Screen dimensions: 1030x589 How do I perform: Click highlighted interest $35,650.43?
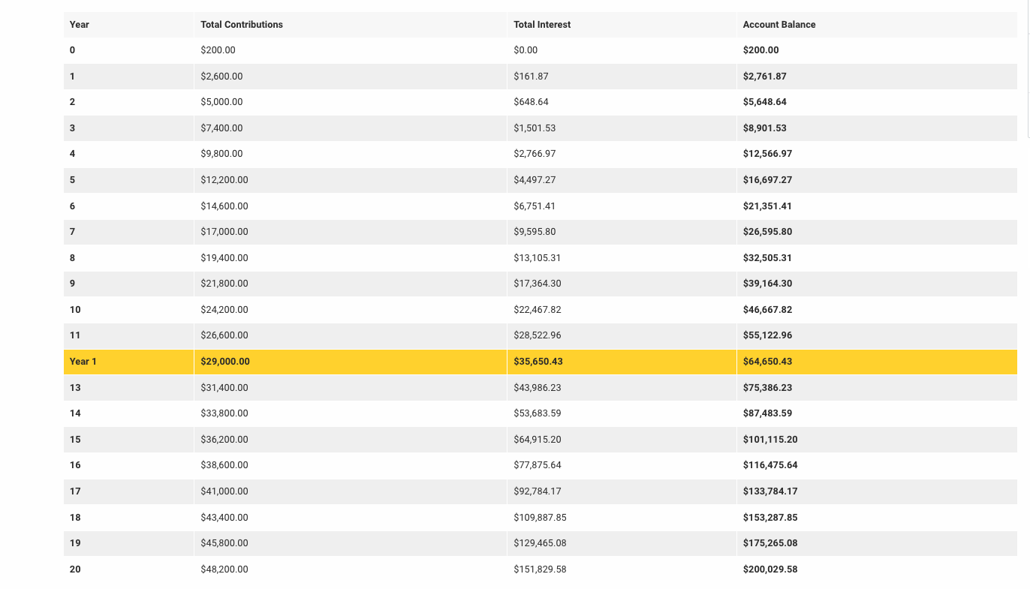tap(538, 362)
